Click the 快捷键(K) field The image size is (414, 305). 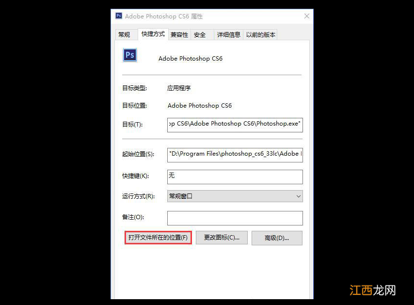[x=235, y=177]
